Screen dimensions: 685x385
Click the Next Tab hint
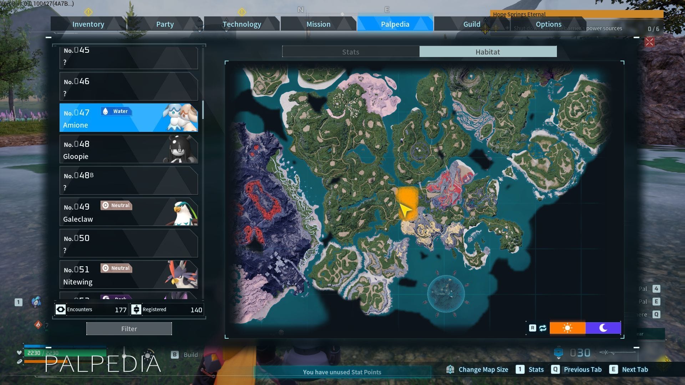click(635, 370)
